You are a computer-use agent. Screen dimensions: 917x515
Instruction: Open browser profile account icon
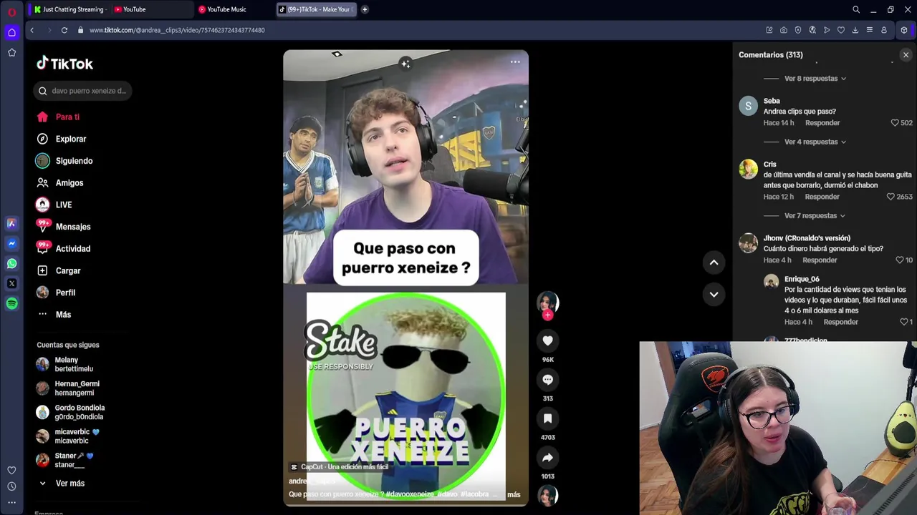(x=884, y=30)
